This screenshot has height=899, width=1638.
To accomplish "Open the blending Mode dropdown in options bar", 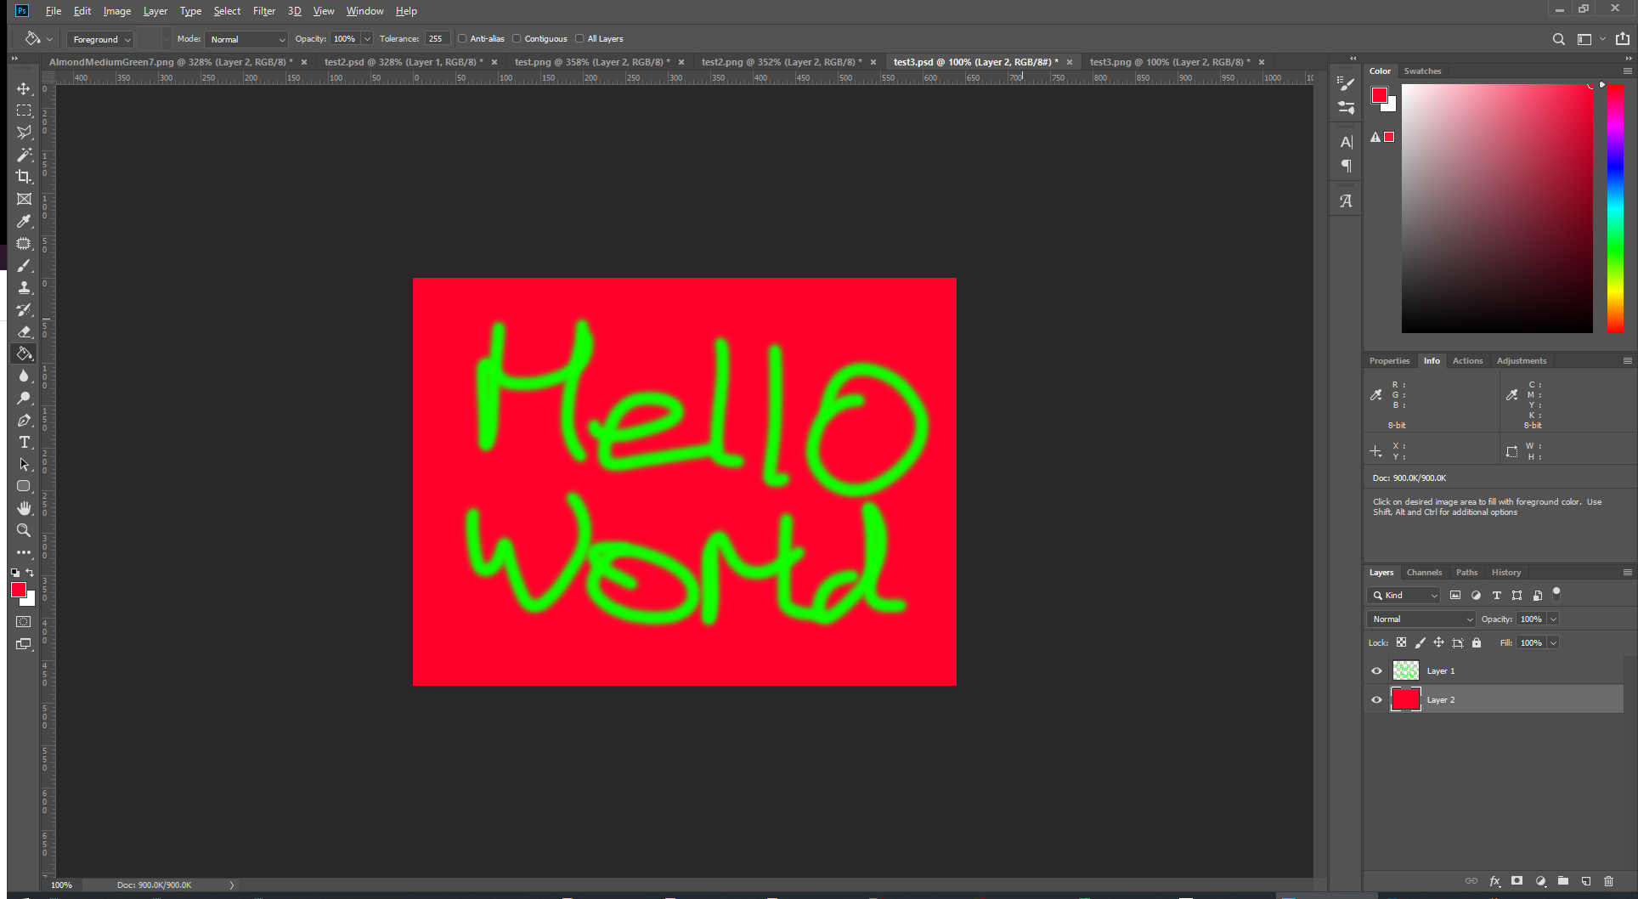I will click(x=246, y=39).
